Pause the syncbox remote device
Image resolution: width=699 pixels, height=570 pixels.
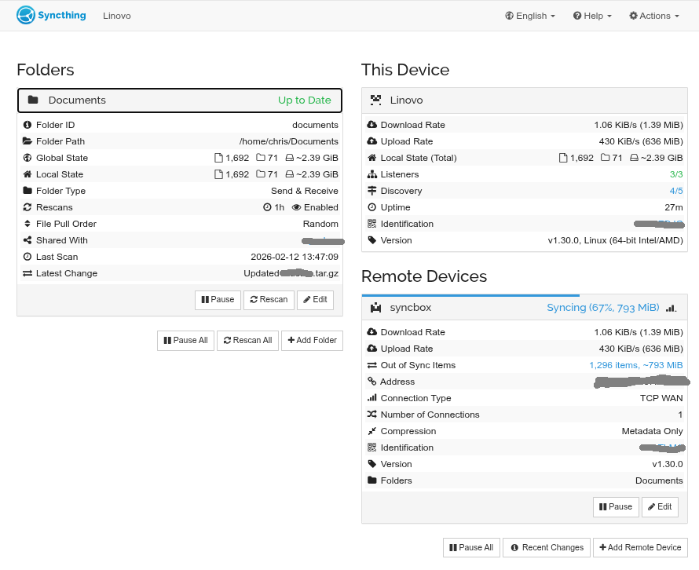click(615, 506)
